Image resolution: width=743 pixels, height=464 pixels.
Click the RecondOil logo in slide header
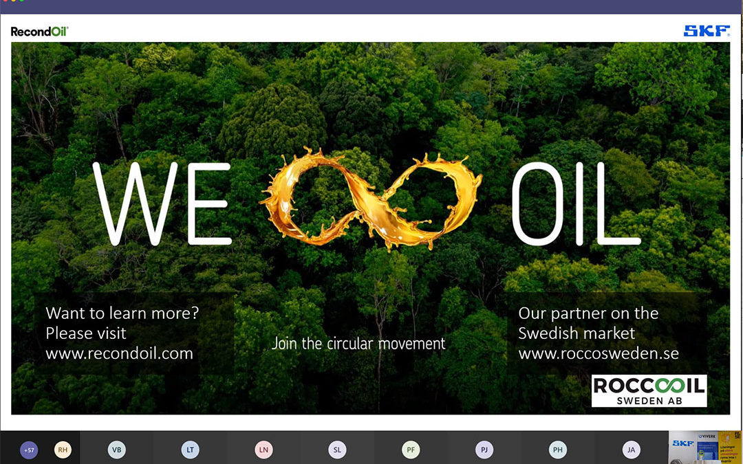(x=39, y=32)
